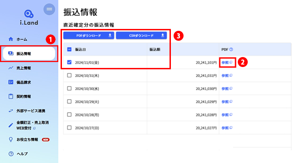Click download arrow on CSVダウンロード button
The height and width of the screenshot is (163, 297).
point(163,35)
